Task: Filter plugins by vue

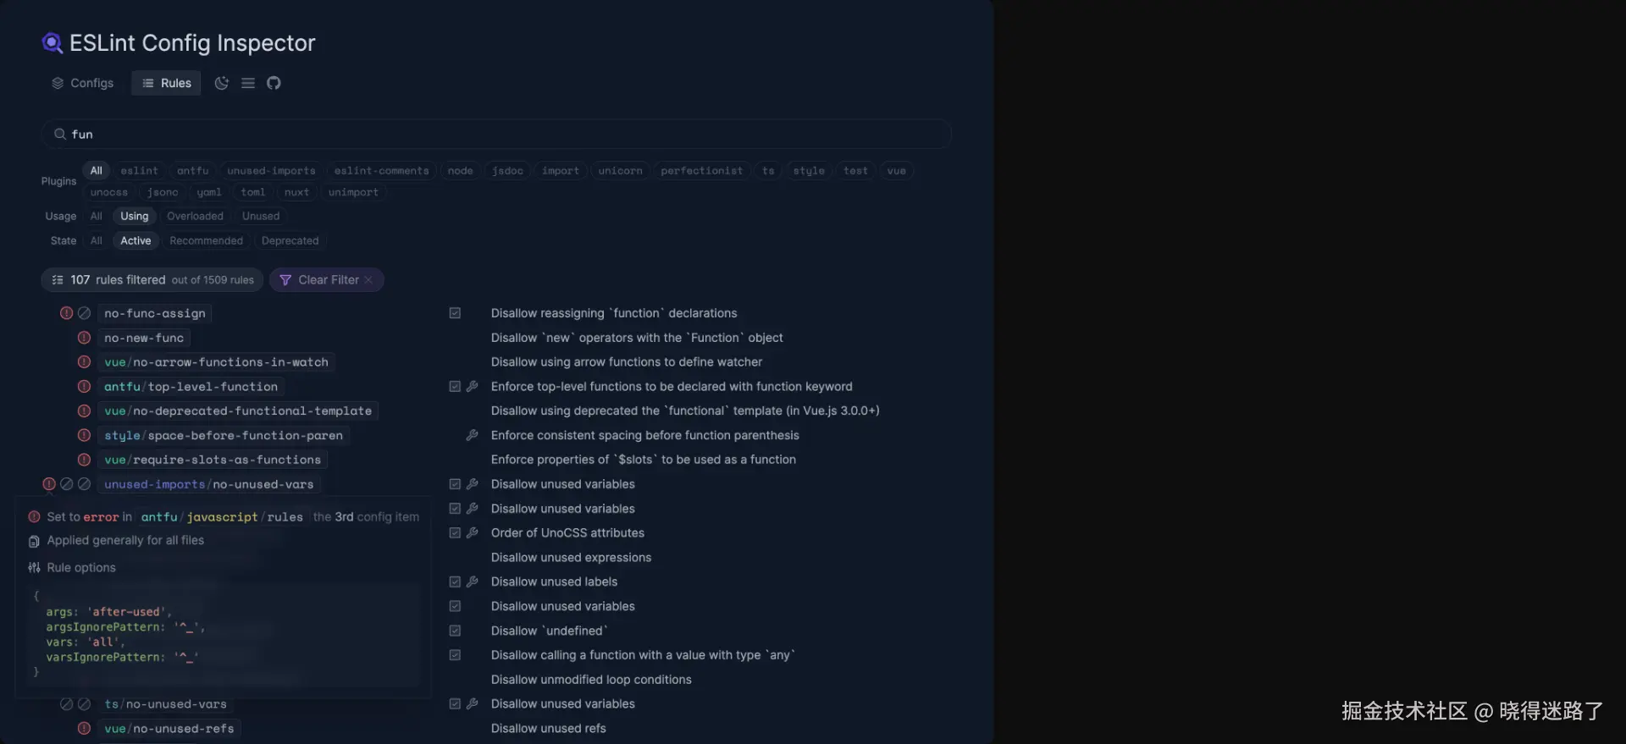Action: [897, 171]
